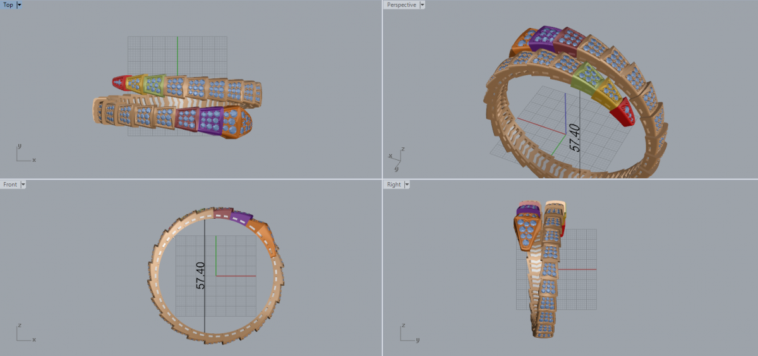
Task: Open the Perspective viewport menu arrow
Action: pos(423,4)
